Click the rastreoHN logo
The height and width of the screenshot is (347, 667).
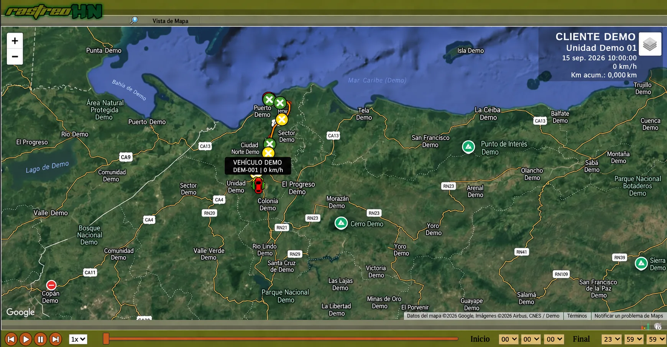pos(54,11)
